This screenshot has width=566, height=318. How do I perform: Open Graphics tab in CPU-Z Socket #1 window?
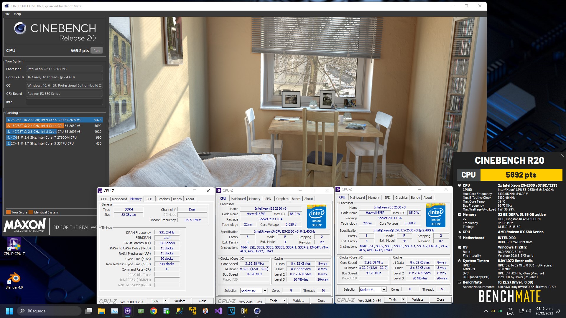[402, 198]
